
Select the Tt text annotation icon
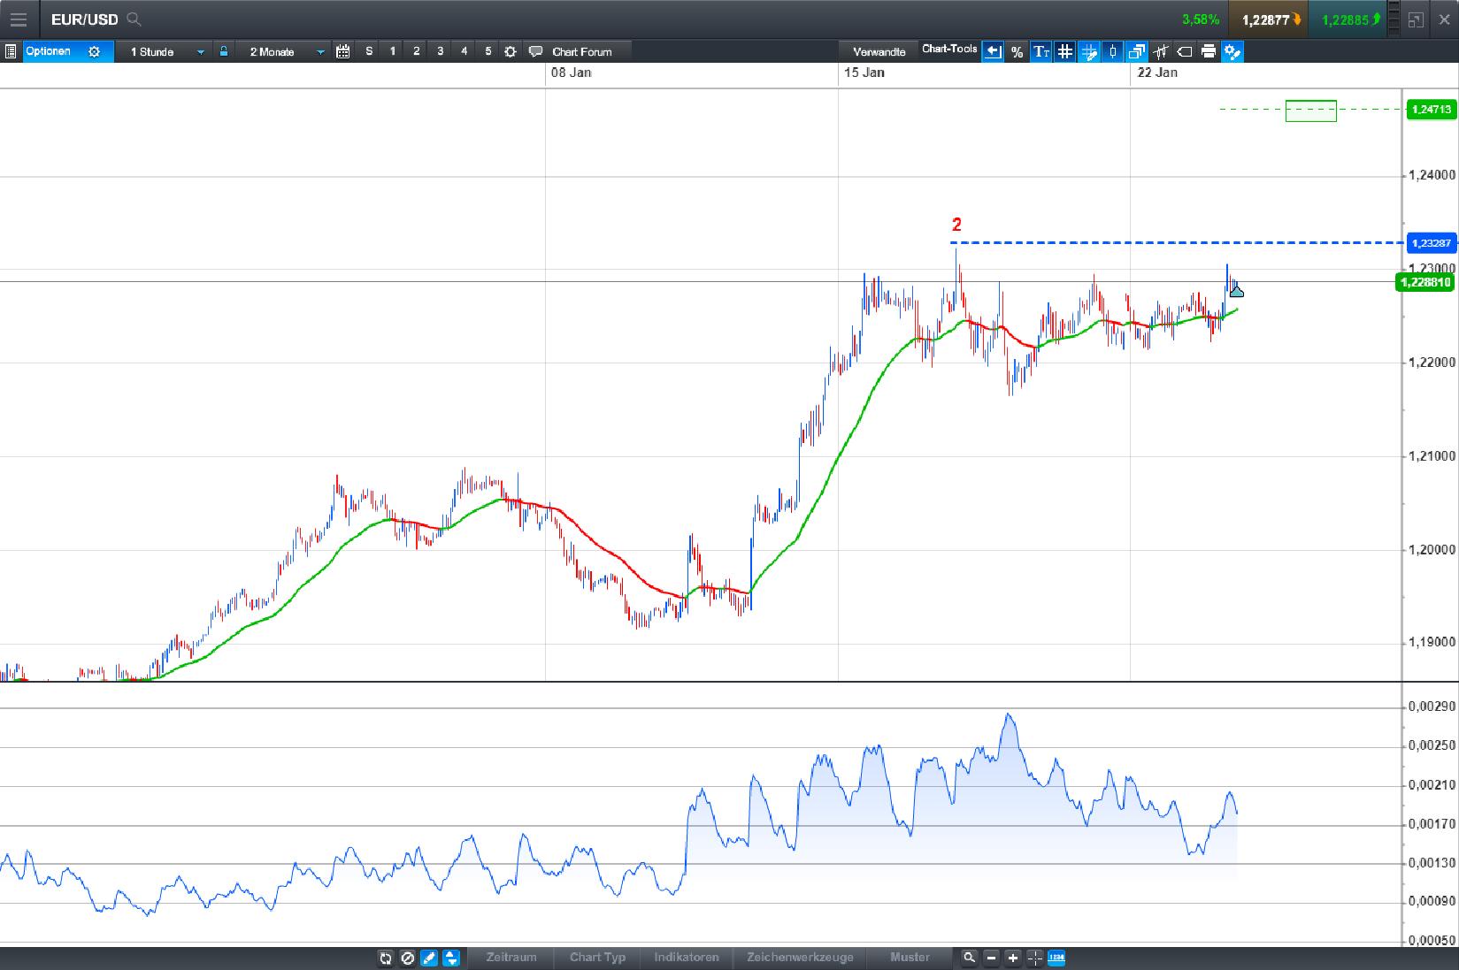tap(1041, 52)
